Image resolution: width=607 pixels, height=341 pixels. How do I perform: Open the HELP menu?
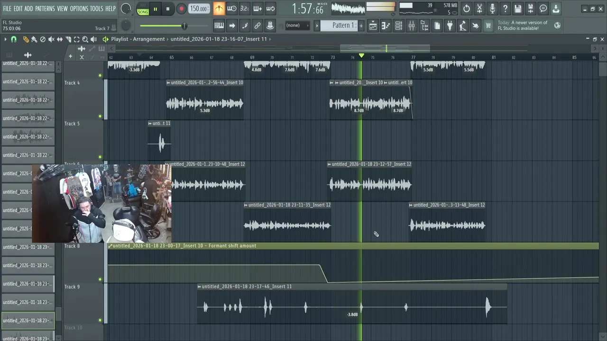click(x=110, y=9)
